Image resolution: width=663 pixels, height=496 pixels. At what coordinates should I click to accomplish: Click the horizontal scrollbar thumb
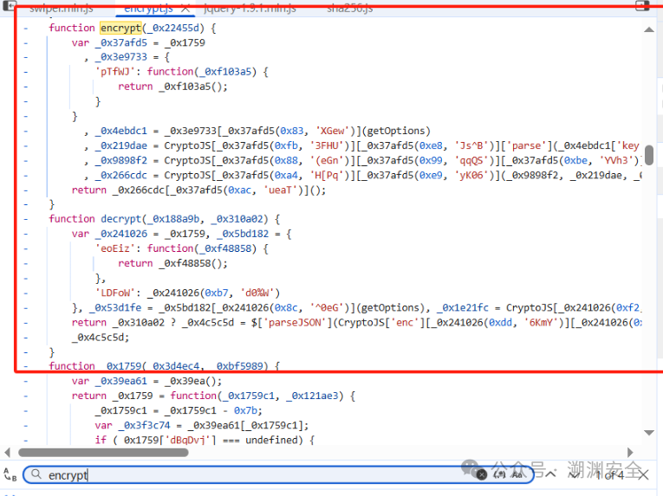pos(104,453)
